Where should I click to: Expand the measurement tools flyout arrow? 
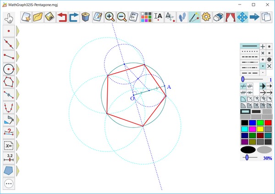[19, 158]
